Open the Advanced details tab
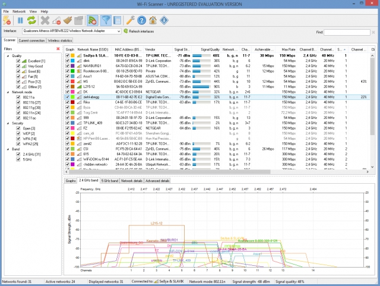 coord(157,181)
